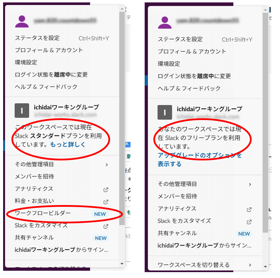280x278 pixels.
Task: Click the purple user avatar in right menu
Action: coord(165,22)
